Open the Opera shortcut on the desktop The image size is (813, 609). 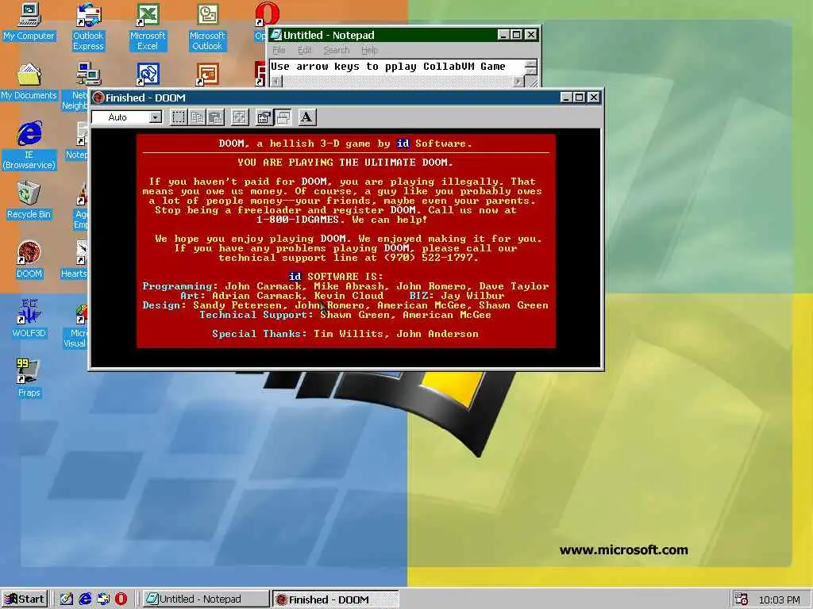[x=267, y=14]
